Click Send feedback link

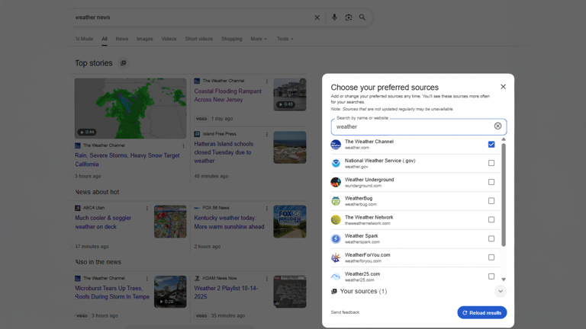[x=345, y=312]
